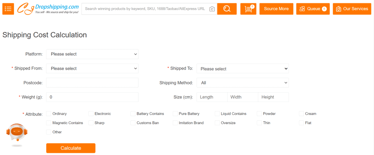Open the Shipped From dropdown
The image size is (374, 155).
92,69
